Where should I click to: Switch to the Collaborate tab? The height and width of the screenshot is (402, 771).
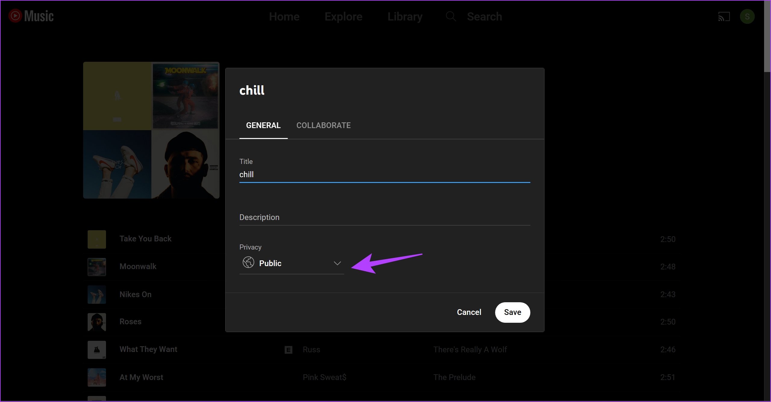(x=323, y=125)
